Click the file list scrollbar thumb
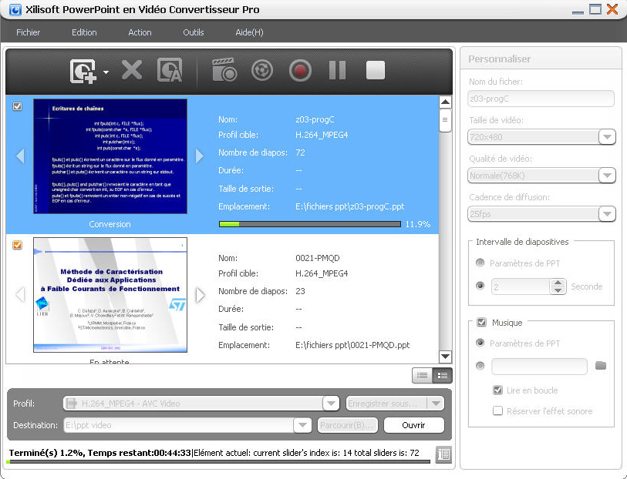 pyautogui.click(x=445, y=120)
